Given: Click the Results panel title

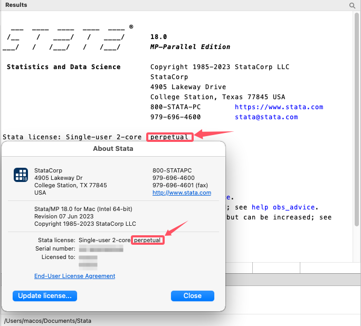Looking at the screenshot, I should [x=16, y=5].
